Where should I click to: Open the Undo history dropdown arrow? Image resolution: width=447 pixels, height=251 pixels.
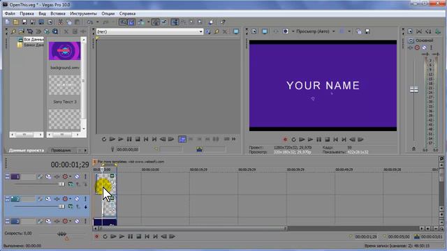click(x=98, y=22)
